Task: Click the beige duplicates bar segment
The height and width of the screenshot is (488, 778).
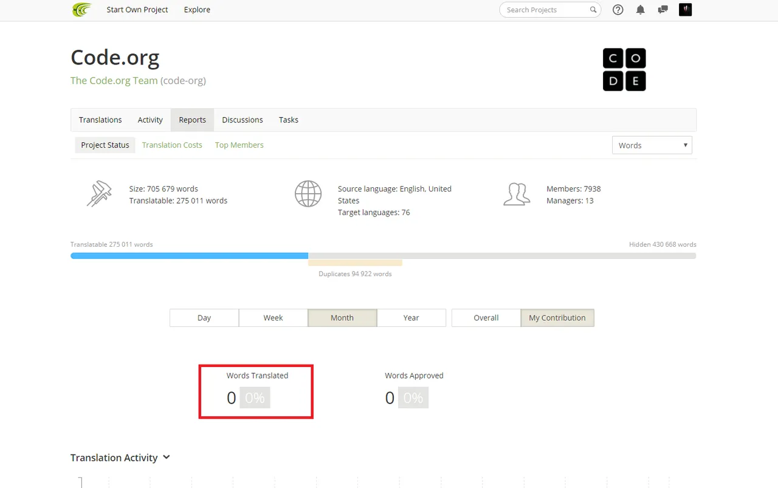Action: pyautogui.click(x=355, y=263)
